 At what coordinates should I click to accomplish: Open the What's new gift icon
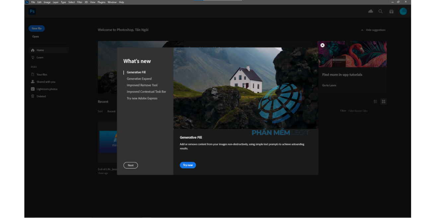point(392,11)
